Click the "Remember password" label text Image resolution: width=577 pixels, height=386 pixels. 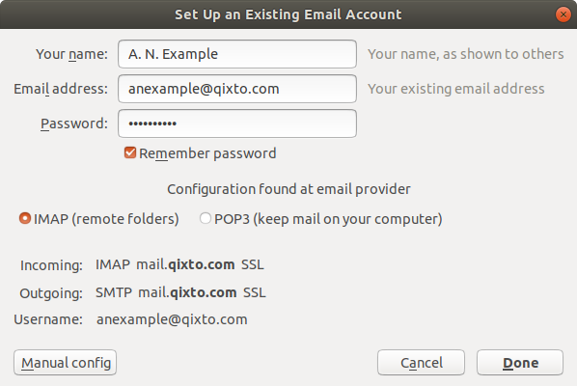click(207, 153)
